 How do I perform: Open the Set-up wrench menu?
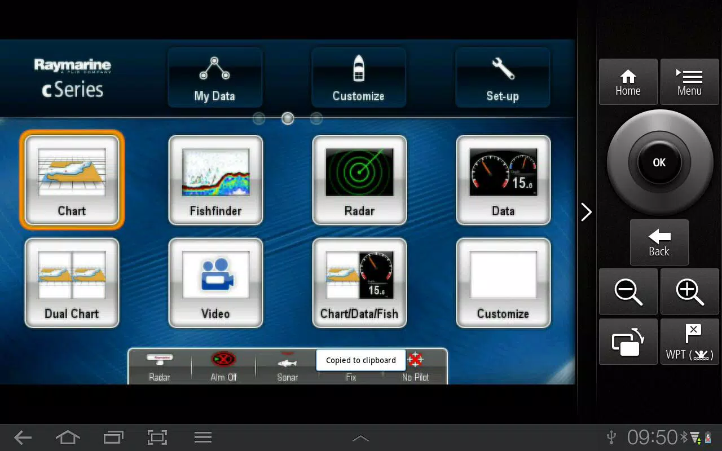(503, 77)
